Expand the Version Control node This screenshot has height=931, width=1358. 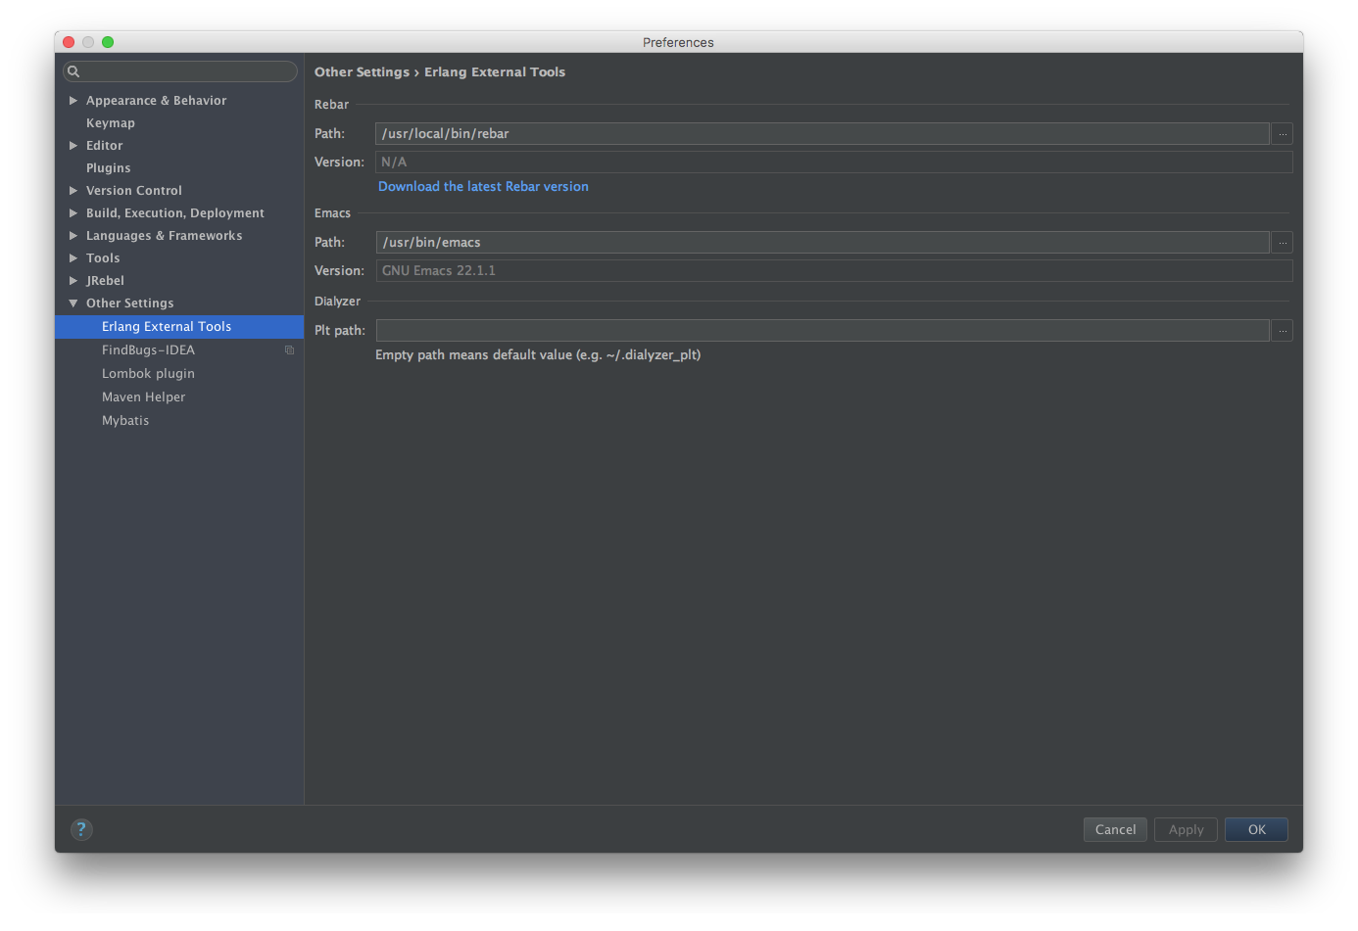pos(73,191)
